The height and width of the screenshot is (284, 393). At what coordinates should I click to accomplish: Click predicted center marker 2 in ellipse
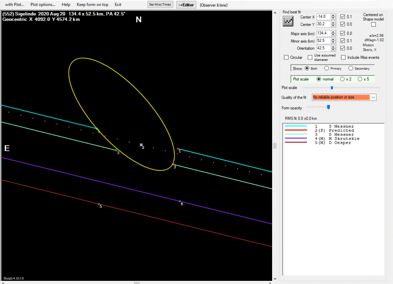(141, 145)
